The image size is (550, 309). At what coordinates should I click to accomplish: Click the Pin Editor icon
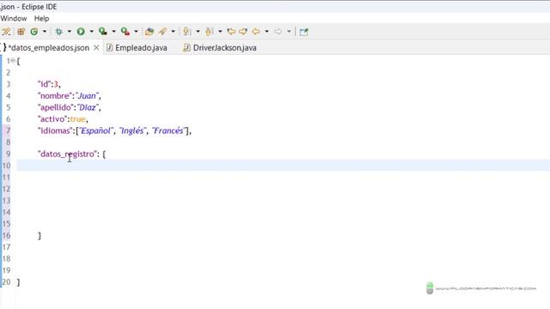click(303, 32)
